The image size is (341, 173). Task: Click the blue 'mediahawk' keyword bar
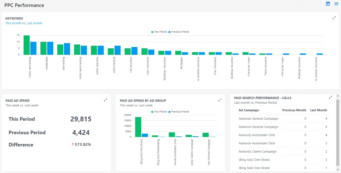click(x=50, y=48)
